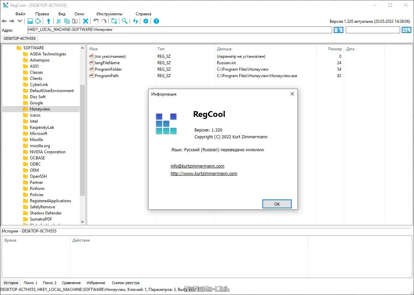This screenshot has width=414, height=295.
Task: Select the KasperskyLab registry key
Action: tap(42, 127)
